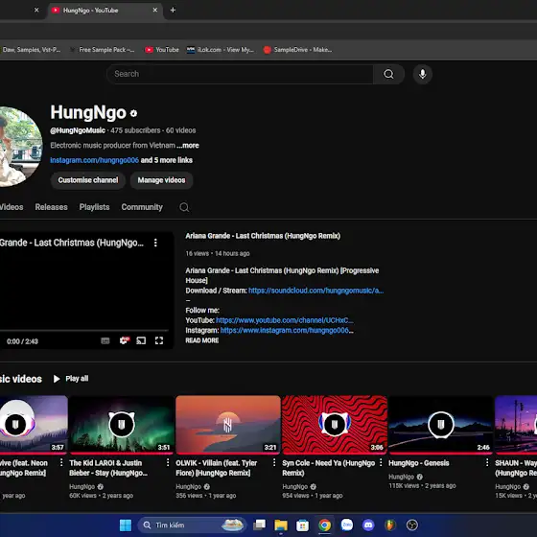
Task: Open options menu for HungNgo Genesis video
Action: point(487,462)
